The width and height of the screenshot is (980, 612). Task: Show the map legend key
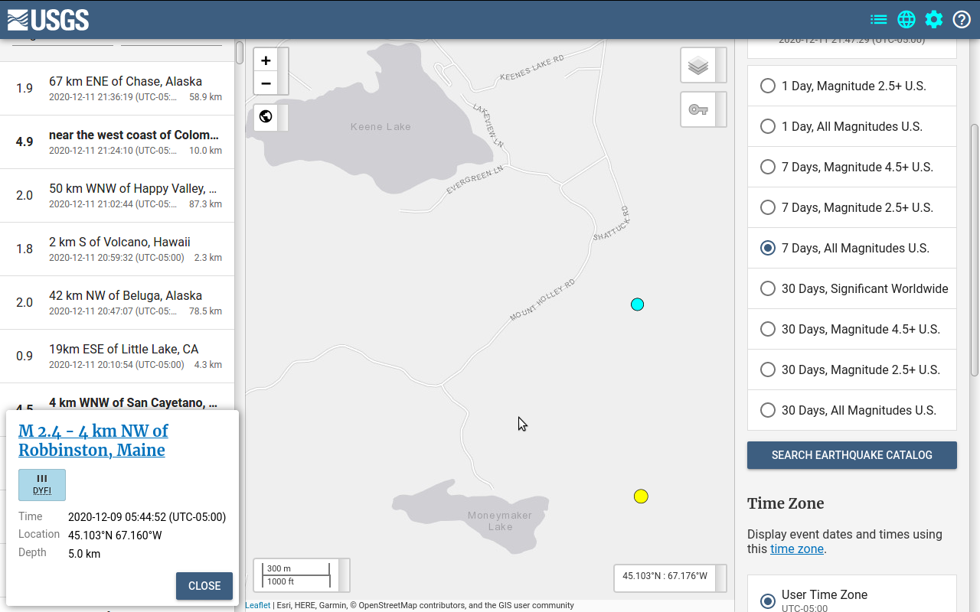pyautogui.click(x=697, y=109)
